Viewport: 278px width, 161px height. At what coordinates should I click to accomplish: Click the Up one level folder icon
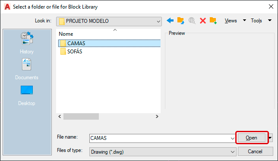coord(181,21)
